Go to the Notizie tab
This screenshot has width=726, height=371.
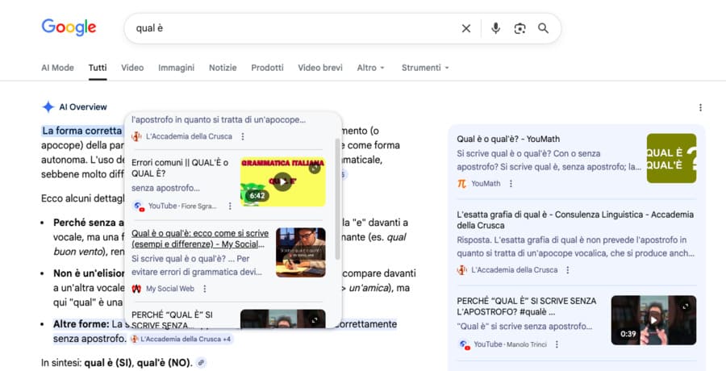tap(223, 68)
